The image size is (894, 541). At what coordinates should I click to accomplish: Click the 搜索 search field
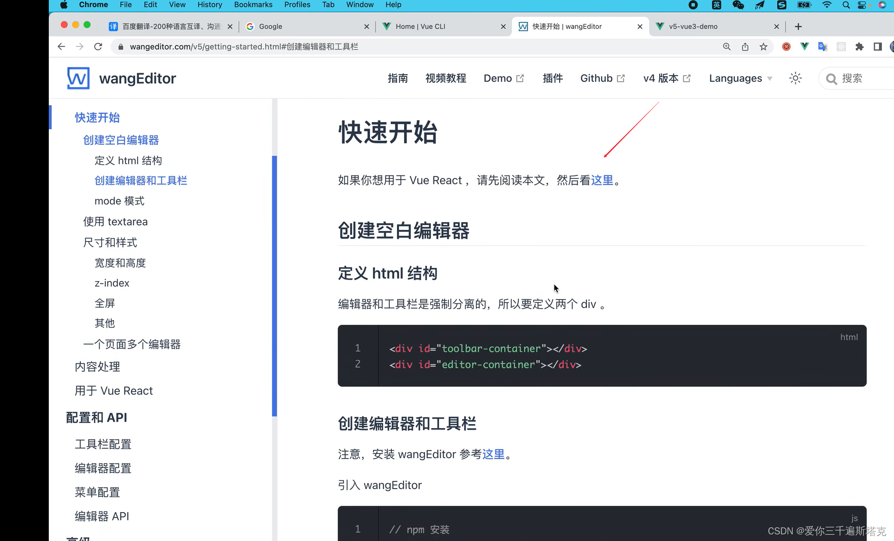click(854, 78)
